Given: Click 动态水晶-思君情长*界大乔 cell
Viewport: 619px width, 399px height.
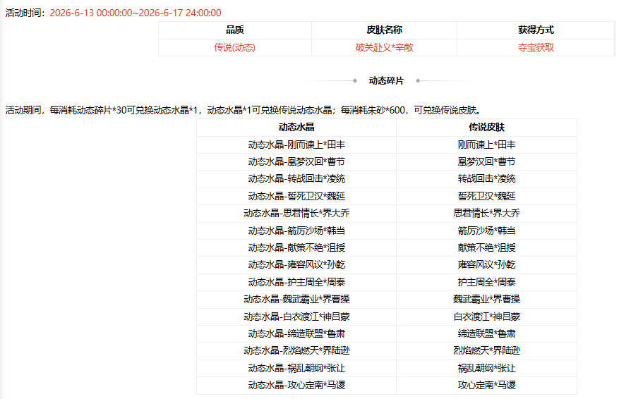Looking at the screenshot, I should (x=296, y=214).
